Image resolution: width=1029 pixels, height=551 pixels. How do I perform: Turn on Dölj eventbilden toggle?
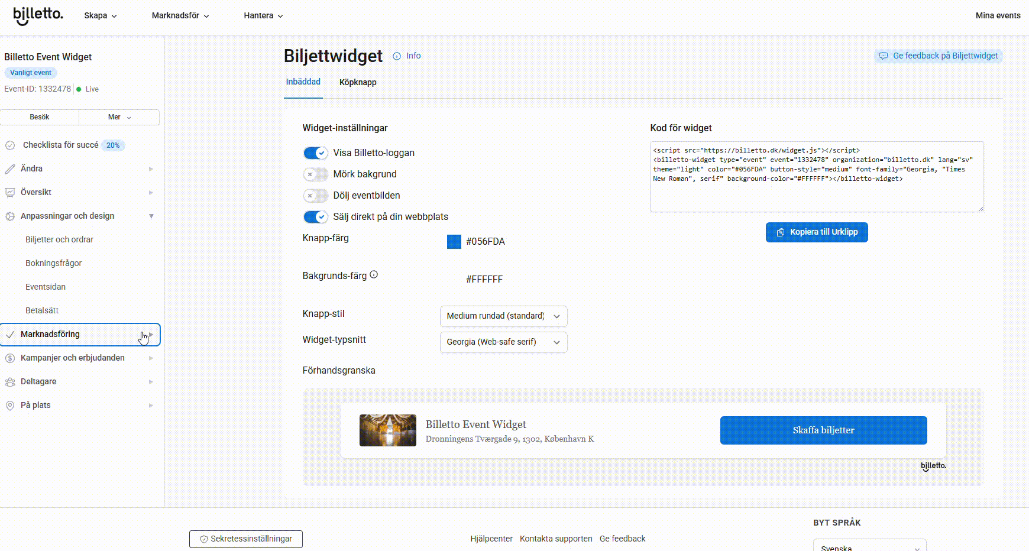coord(315,196)
